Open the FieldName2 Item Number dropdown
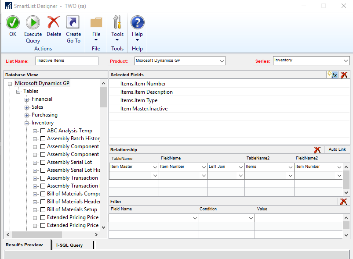This screenshot has width=353, height=259. pyautogui.click(x=339, y=167)
